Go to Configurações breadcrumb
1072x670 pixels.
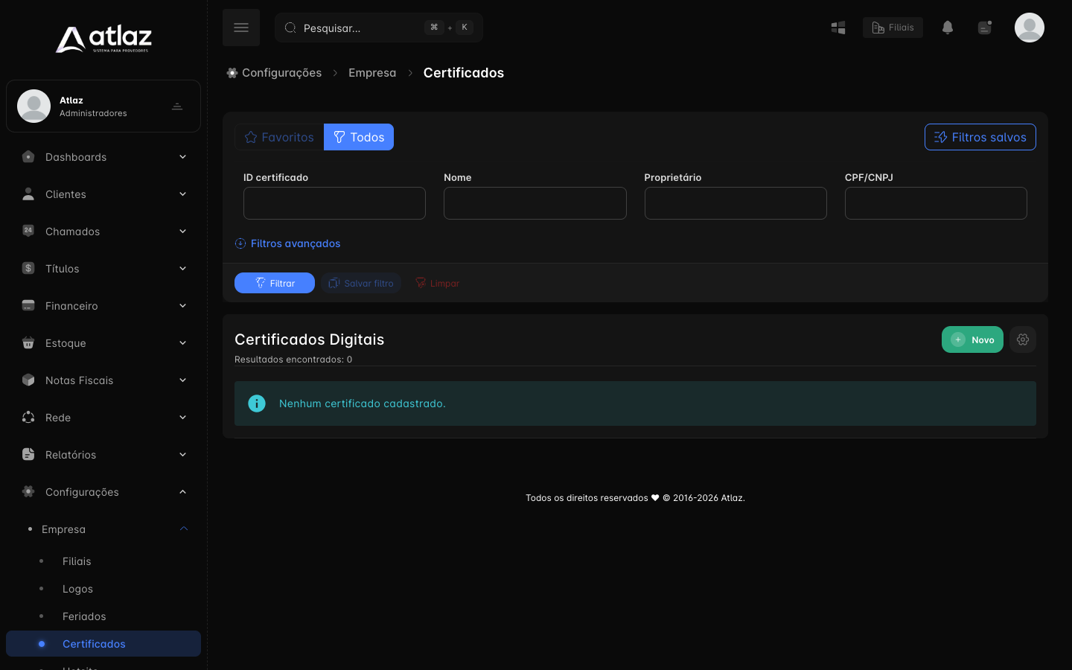click(x=282, y=73)
